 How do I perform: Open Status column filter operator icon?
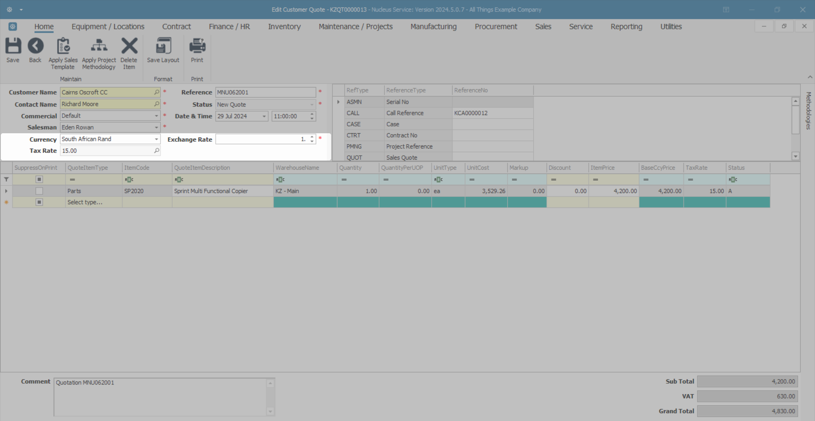[733, 180]
